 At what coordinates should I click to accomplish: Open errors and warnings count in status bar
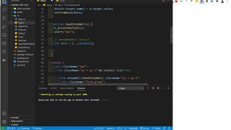[11, 128]
